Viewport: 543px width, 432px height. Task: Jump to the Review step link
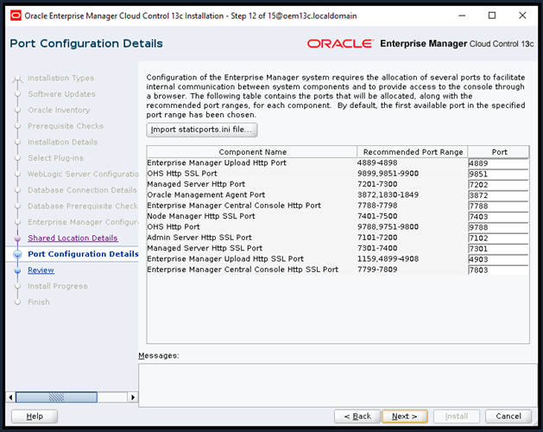click(x=41, y=270)
